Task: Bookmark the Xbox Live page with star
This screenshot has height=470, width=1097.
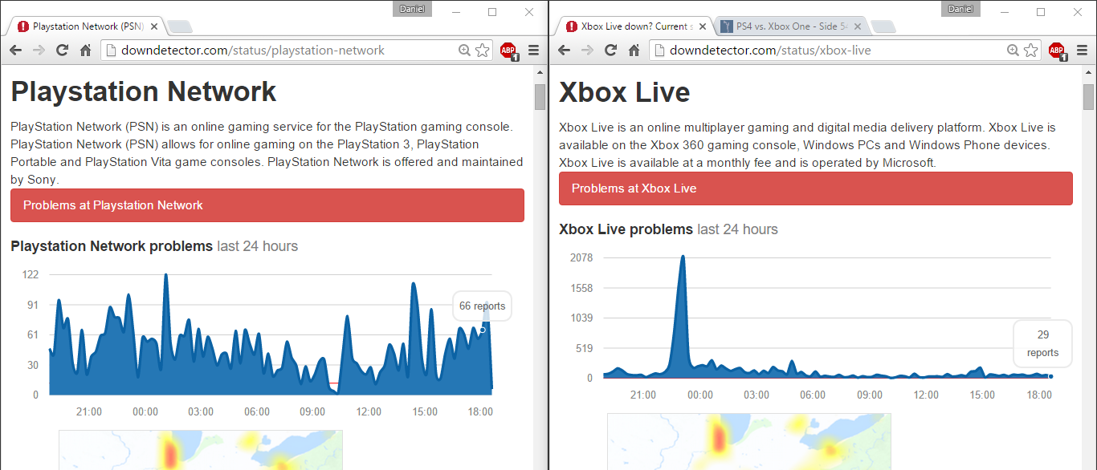Action: click(1031, 51)
